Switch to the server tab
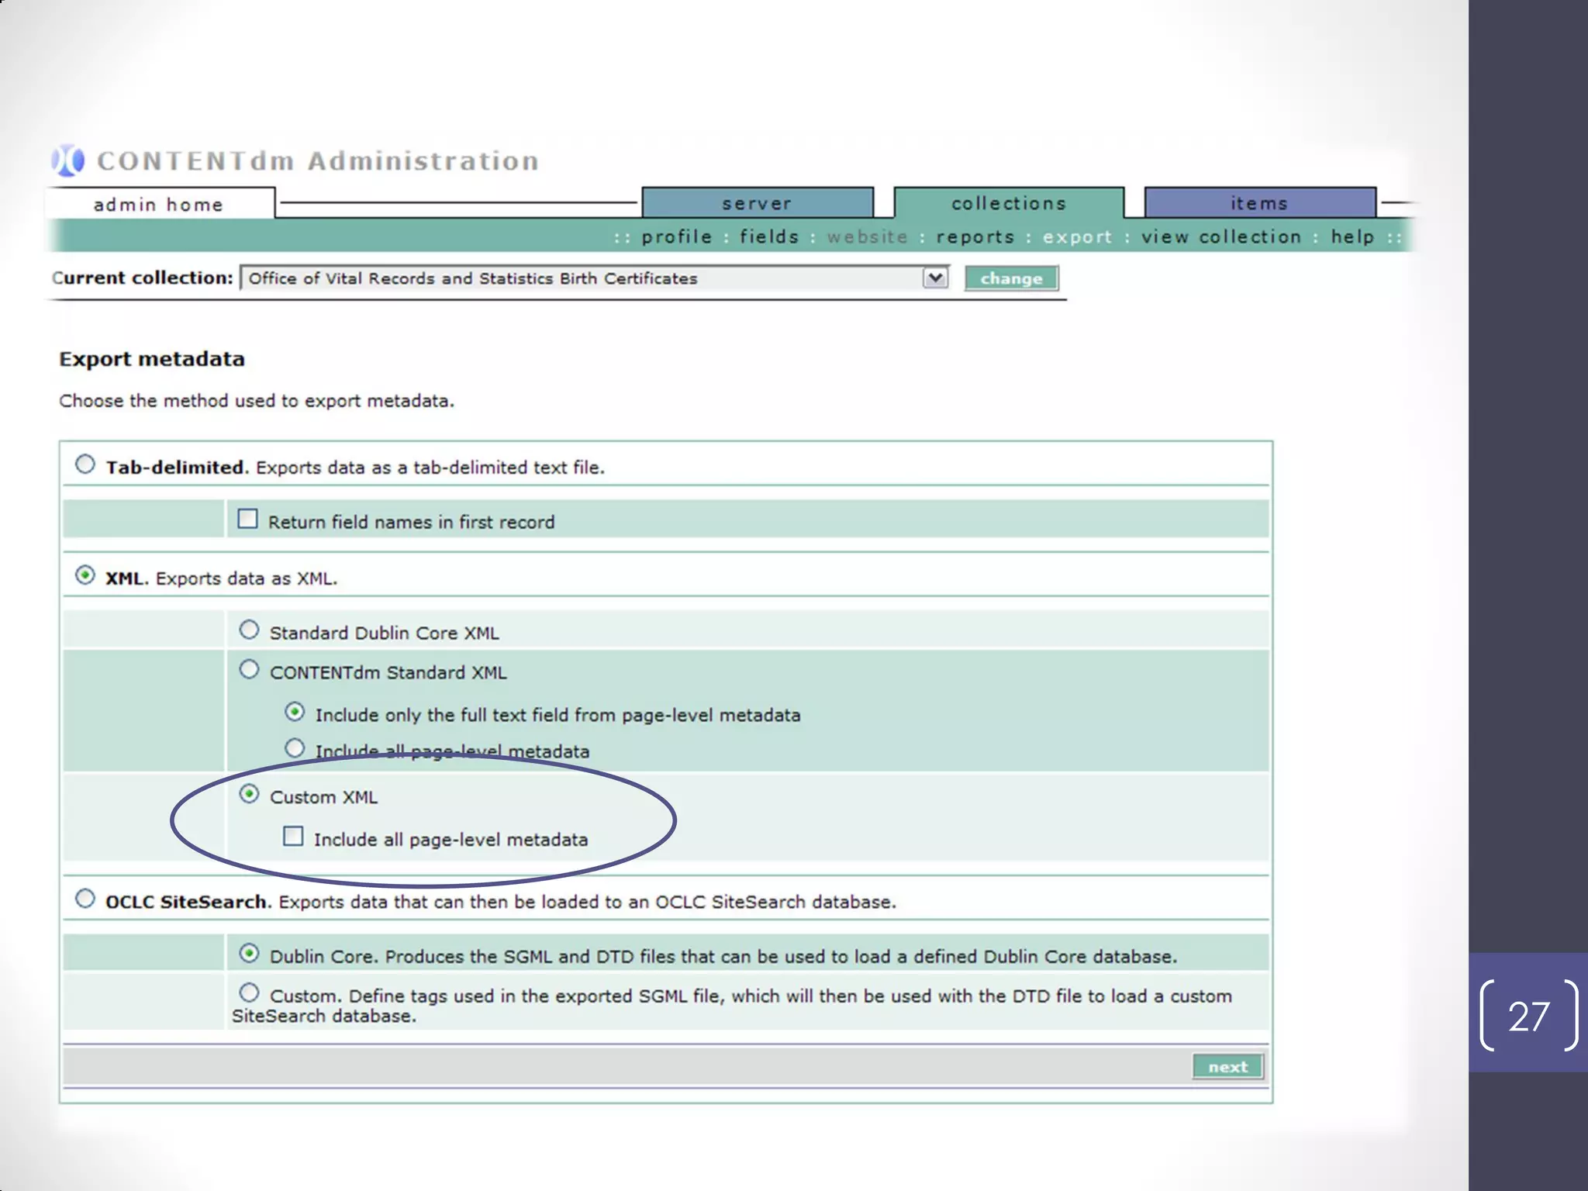 tap(757, 203)
